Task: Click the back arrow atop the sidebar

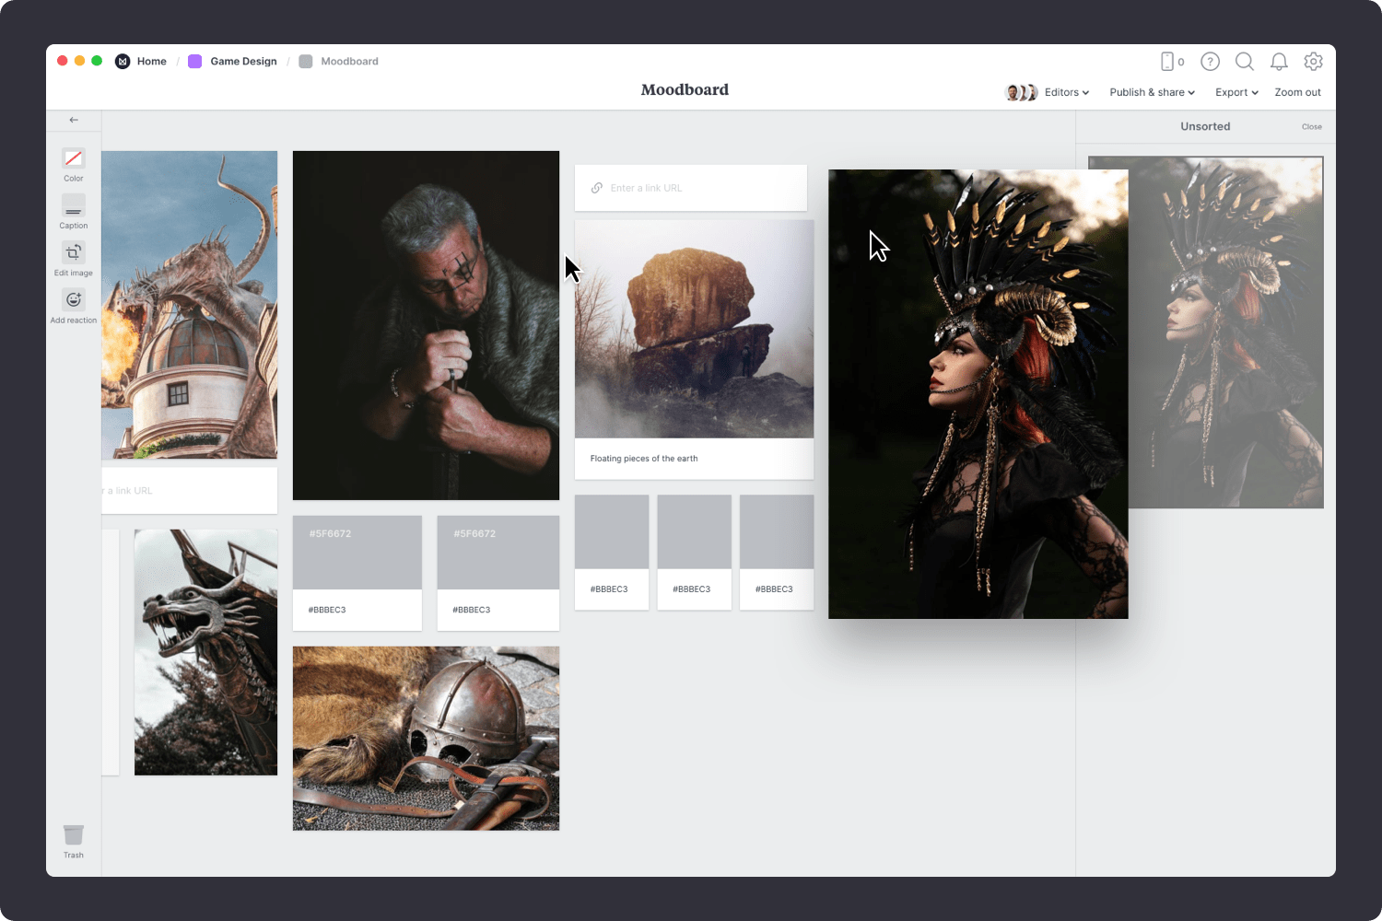Action: 74,120
